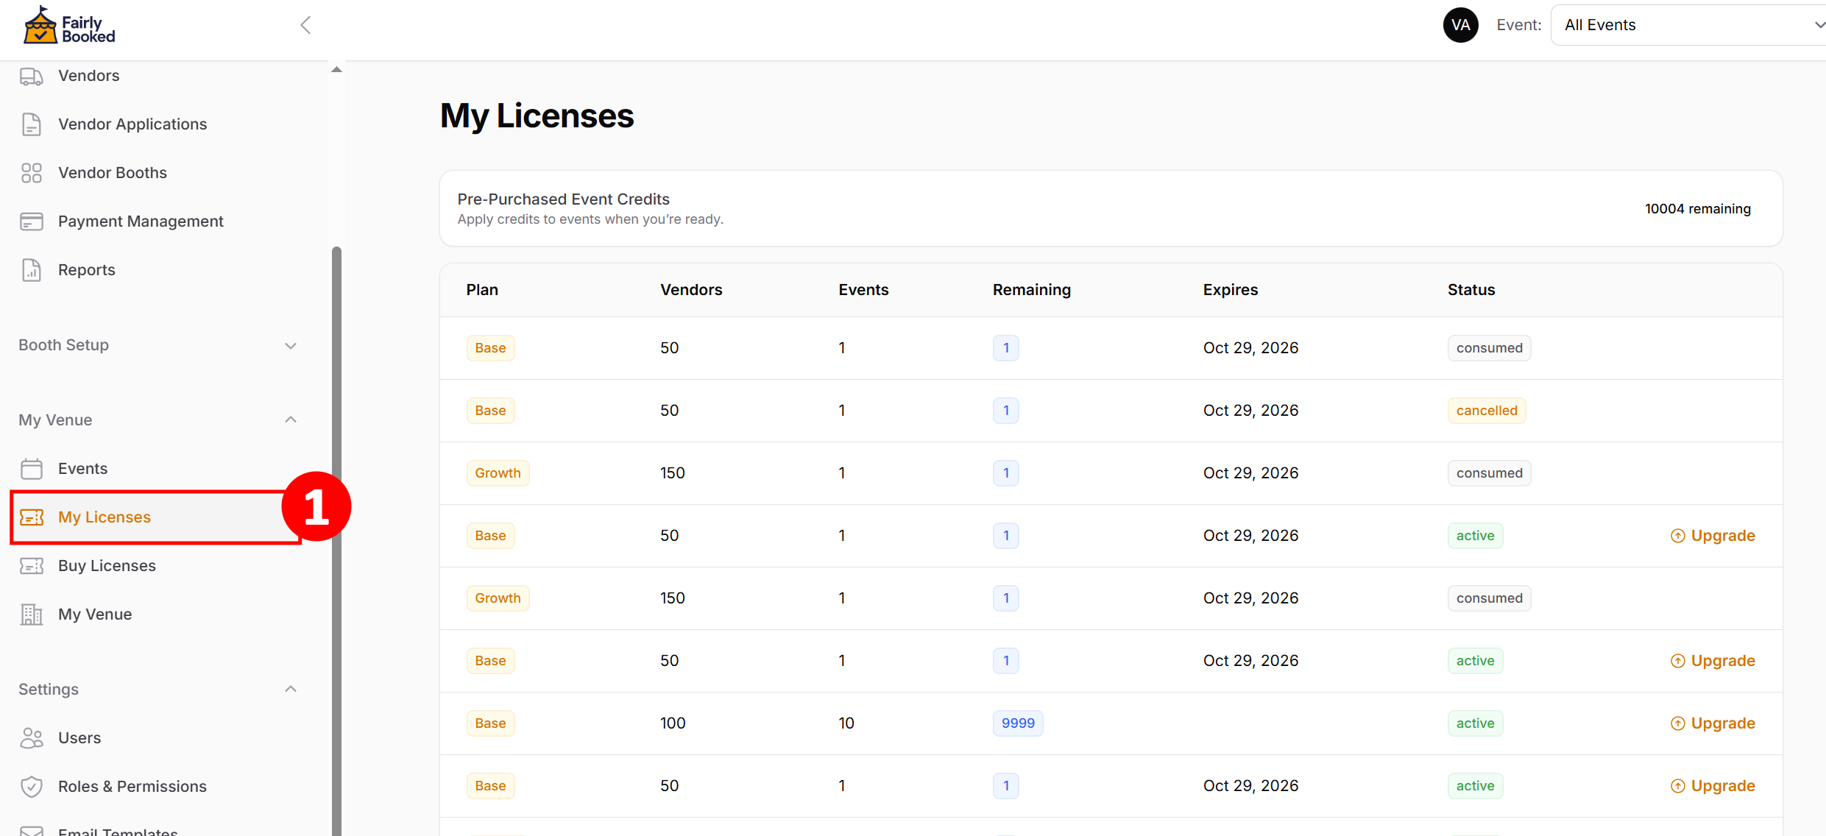Click the Vendor Booths grid icon
1826x836 pixels.
click(x=31, y=173)
